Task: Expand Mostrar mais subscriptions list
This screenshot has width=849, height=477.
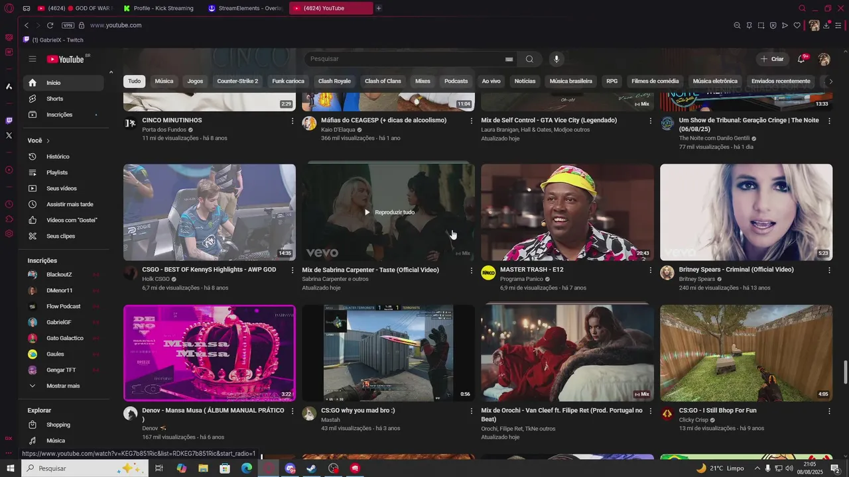Action: [64, 386]
